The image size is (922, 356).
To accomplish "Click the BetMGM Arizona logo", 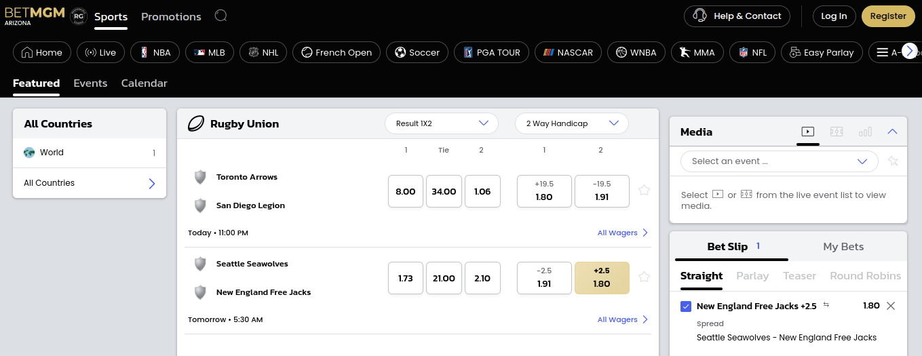I will click(35, 16).
